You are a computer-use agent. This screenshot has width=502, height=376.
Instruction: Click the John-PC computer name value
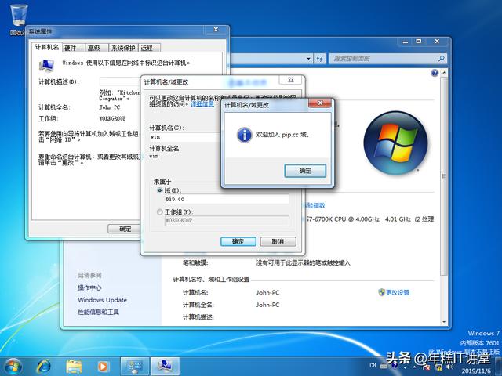pyautogui.click(x=268, y=292)
